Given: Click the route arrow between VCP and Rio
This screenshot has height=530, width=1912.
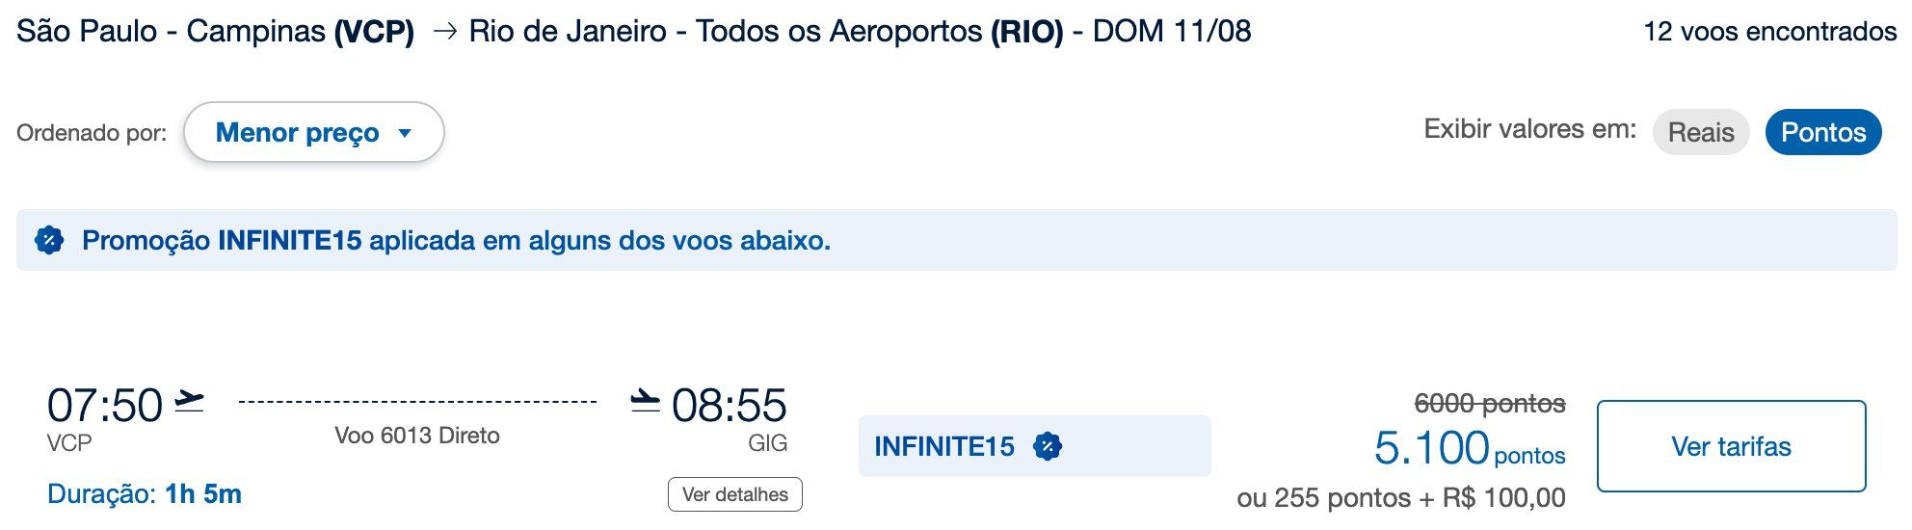Looking at the screenshot, I should 444,32.
